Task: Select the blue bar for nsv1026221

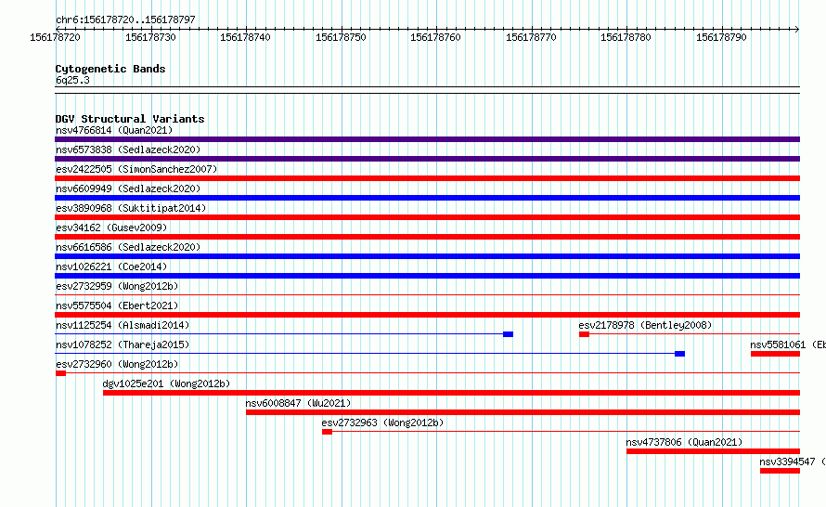Action: (x=427, y=276)
